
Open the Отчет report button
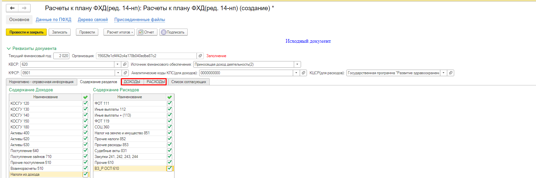tap(147, 32)
